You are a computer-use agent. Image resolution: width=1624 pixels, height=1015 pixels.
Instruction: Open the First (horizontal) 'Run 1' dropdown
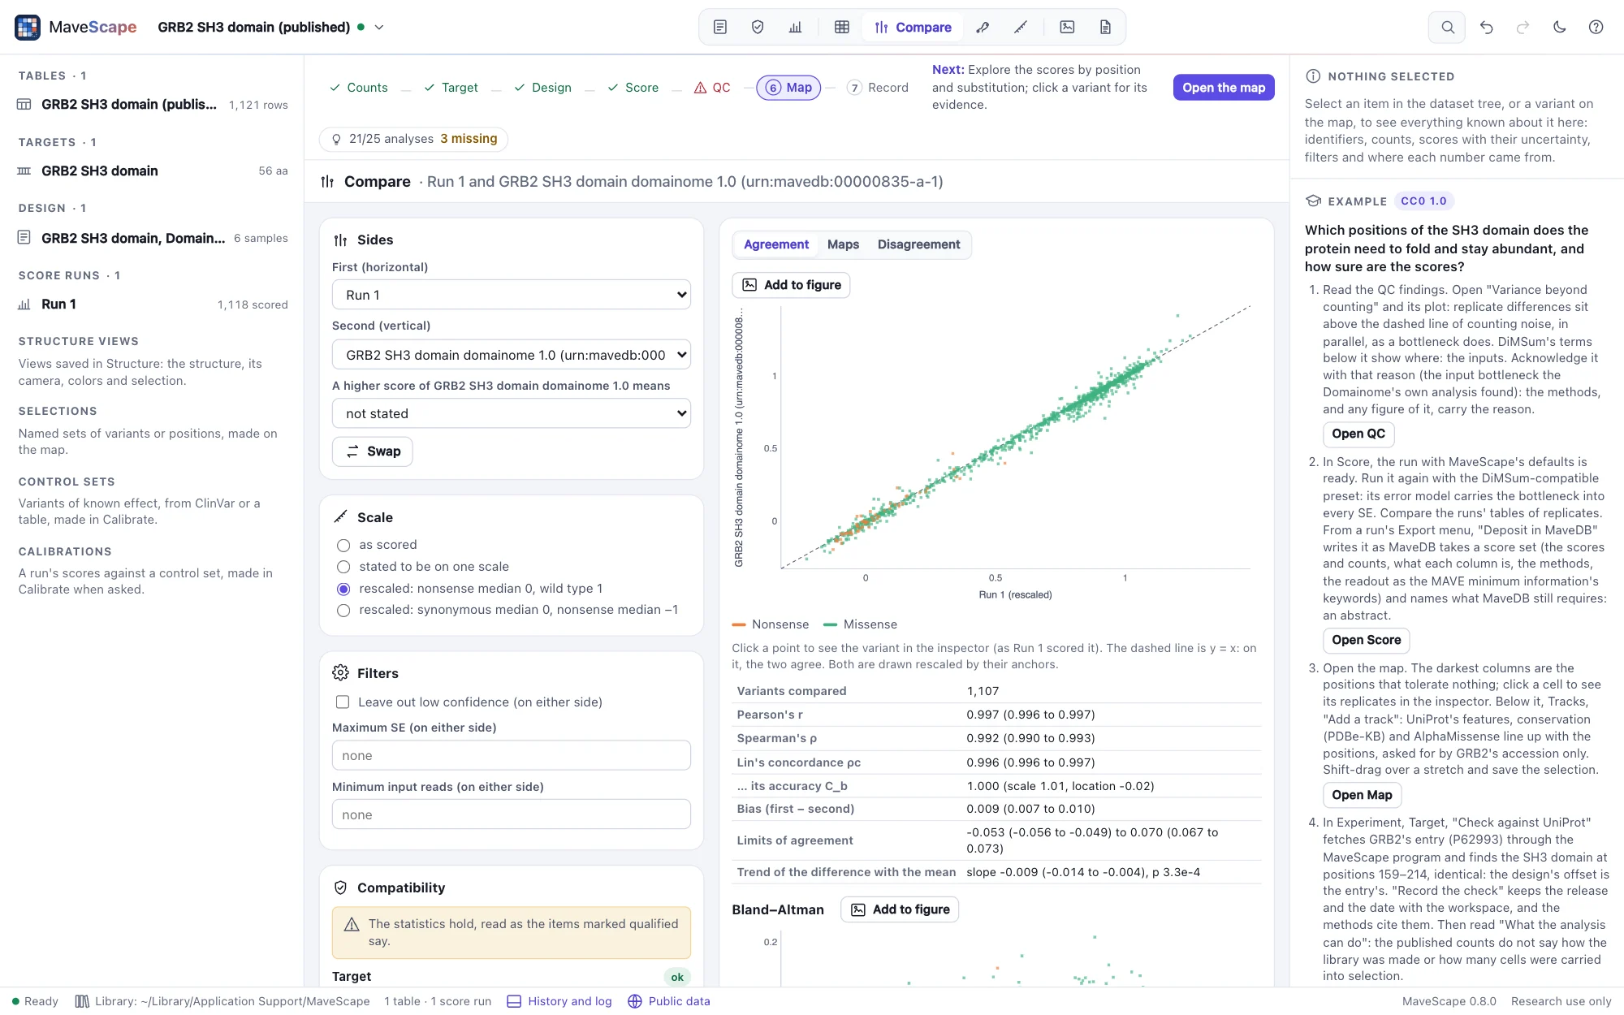click(x=512, y=295)
